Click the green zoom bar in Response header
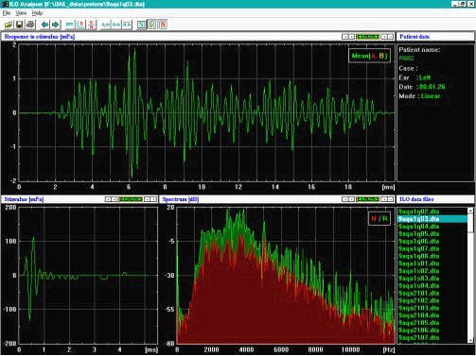The image size is (476, 356). tap(367, 37)
